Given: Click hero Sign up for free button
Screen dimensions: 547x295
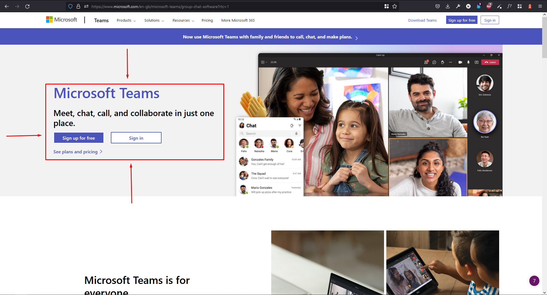Looking at the screenshot, I should (79, 138).
